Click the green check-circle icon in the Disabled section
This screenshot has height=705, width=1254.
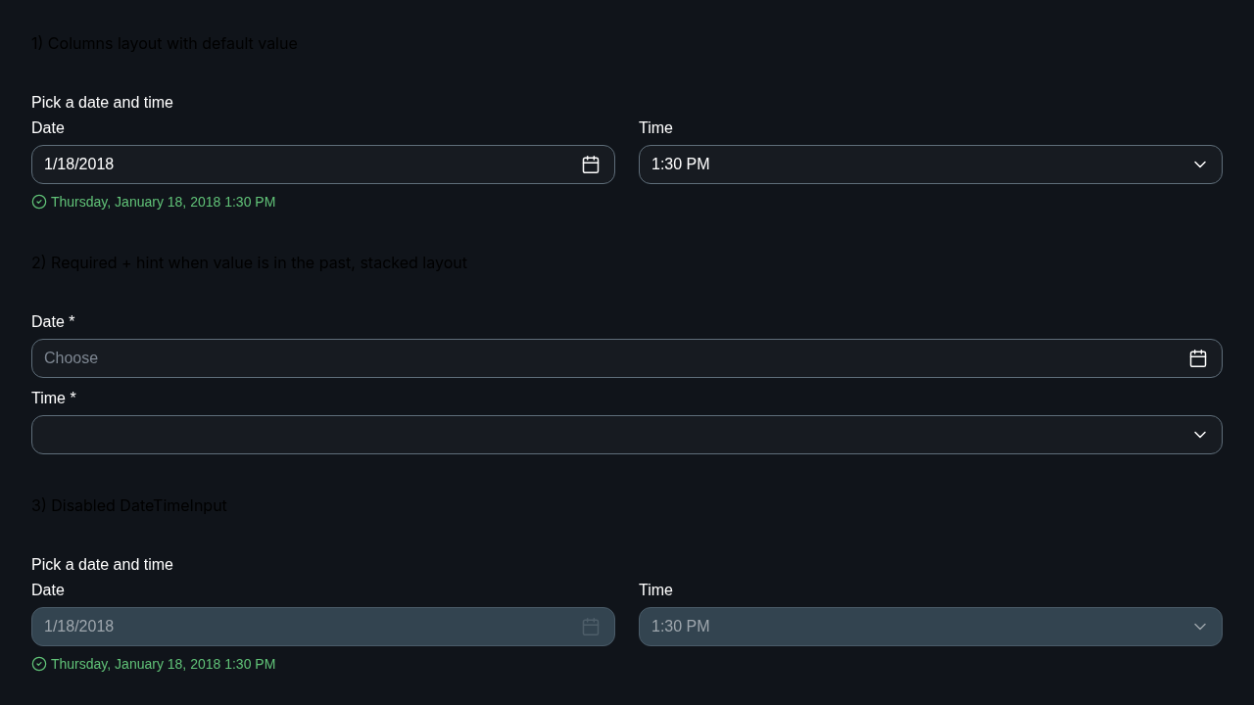click(x=39, y=664)
